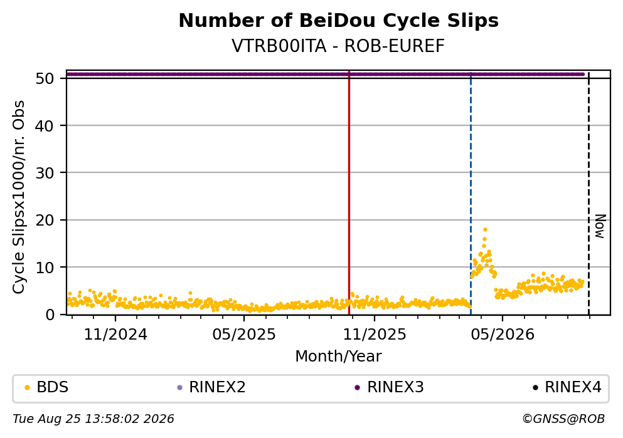623x438 pixels.
Task: Click the red vertical marker line
Action: click(349, 192)
